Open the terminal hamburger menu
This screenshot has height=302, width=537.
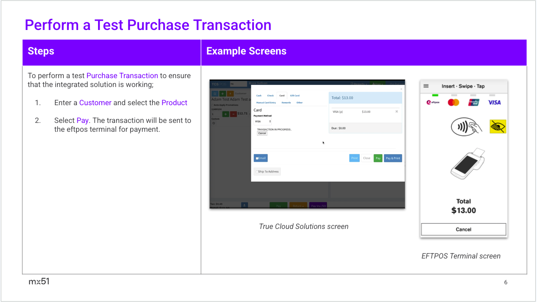pos(426,86)
